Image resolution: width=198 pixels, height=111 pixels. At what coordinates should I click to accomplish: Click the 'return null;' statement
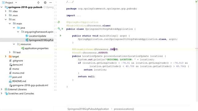(87, 76)
